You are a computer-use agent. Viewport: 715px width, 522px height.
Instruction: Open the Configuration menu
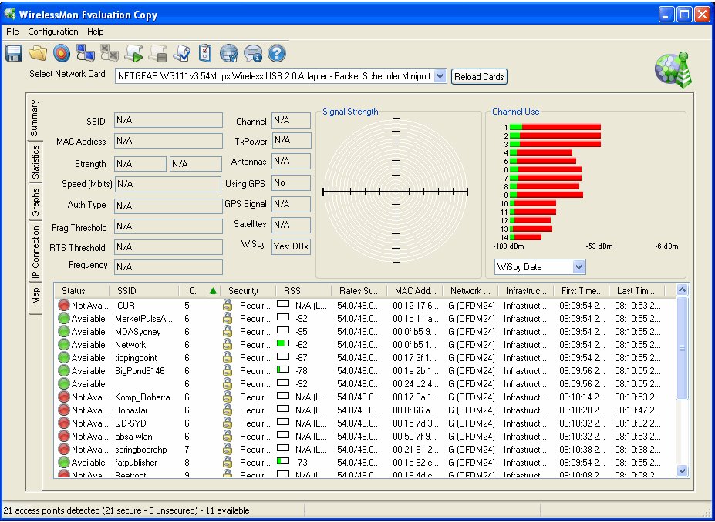[53, 32]
